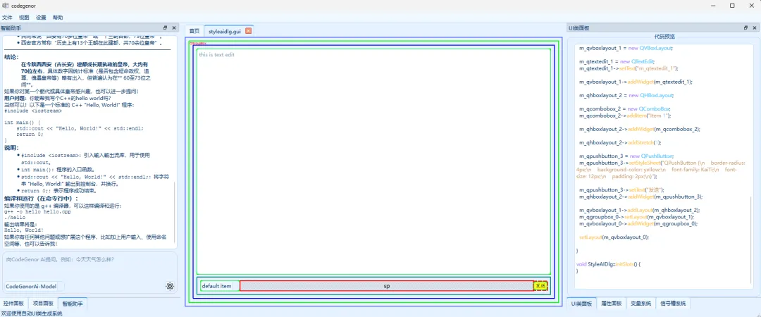The height and width of the screenshot is (317, 761).
Task: Click the 结论: heading in chat
Action: (12, 57)
